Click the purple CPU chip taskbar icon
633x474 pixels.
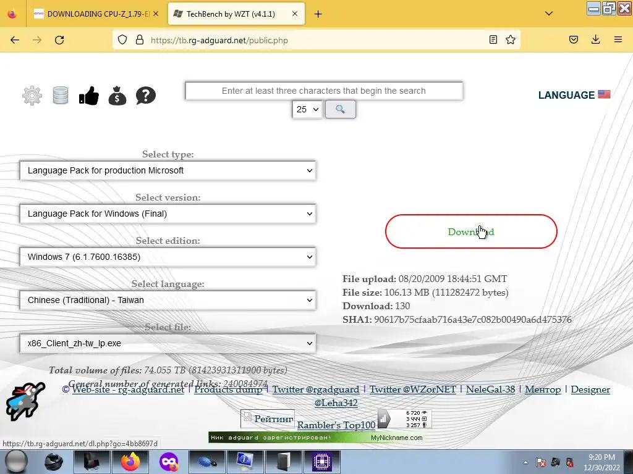click(321, 462)
